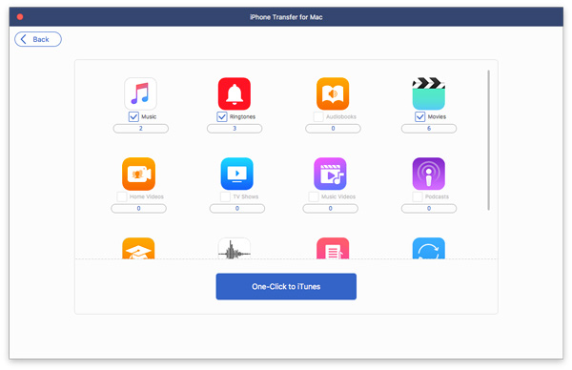The height and width of the screenshot is (370, 572).
Task: Toggle the Home Videos checkbox
Action: pyautogui.click(x=122, y=196)
